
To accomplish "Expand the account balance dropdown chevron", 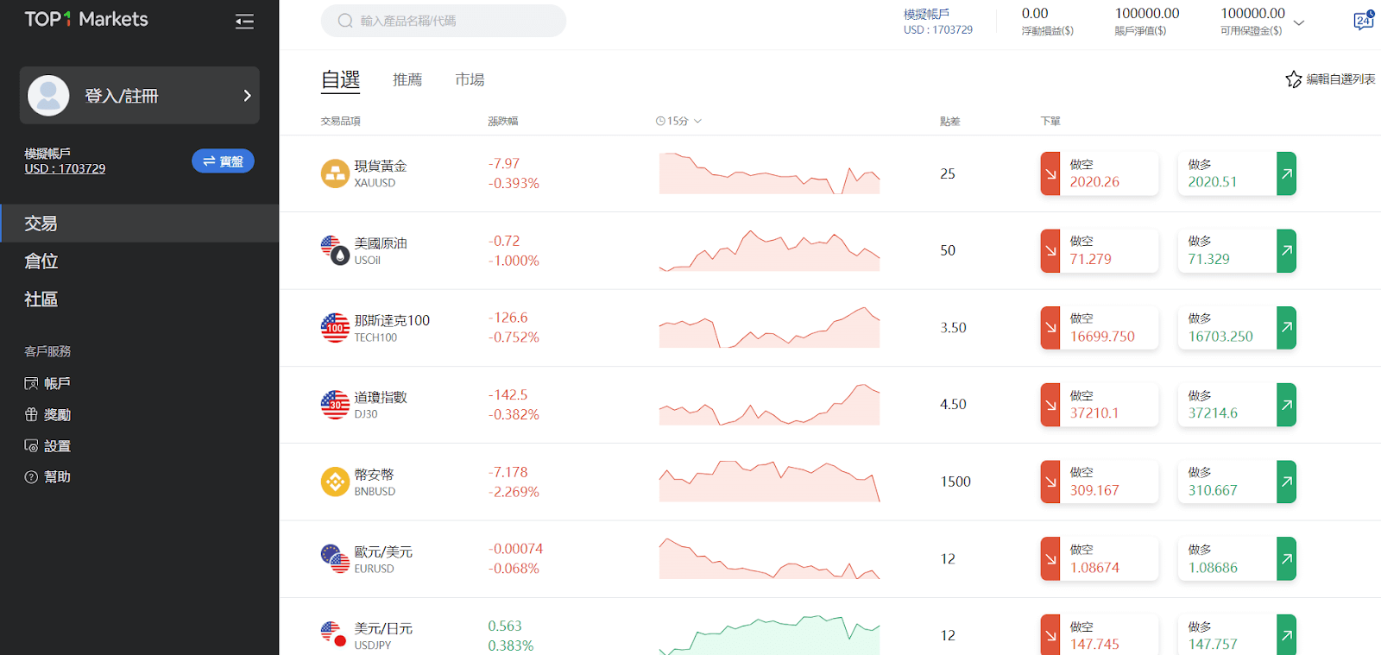I will pyautogui.click(x=1299, y=23).
